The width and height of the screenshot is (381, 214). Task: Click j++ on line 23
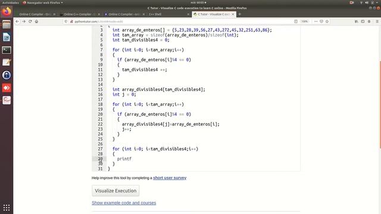tap(127, 129)
